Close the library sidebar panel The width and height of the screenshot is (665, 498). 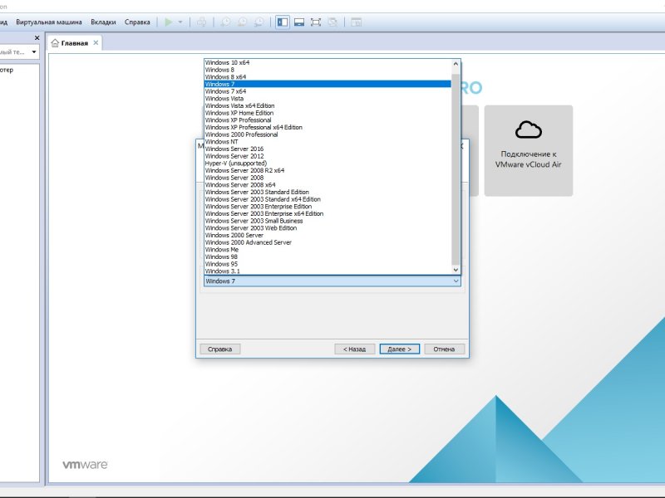[37, 37]
